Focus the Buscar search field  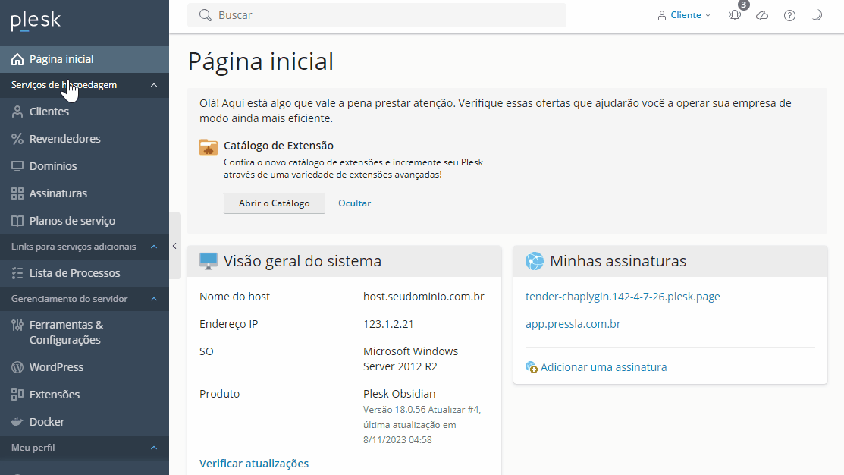[377, 15]
